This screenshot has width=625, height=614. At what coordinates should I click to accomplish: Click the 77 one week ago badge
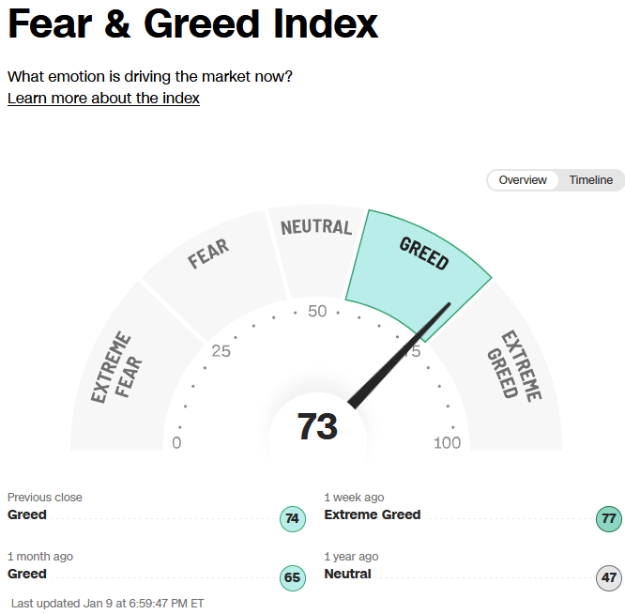pyautogui.click(x=609, y=519)
